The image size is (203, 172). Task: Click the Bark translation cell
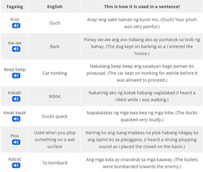[x=55, y=47]
